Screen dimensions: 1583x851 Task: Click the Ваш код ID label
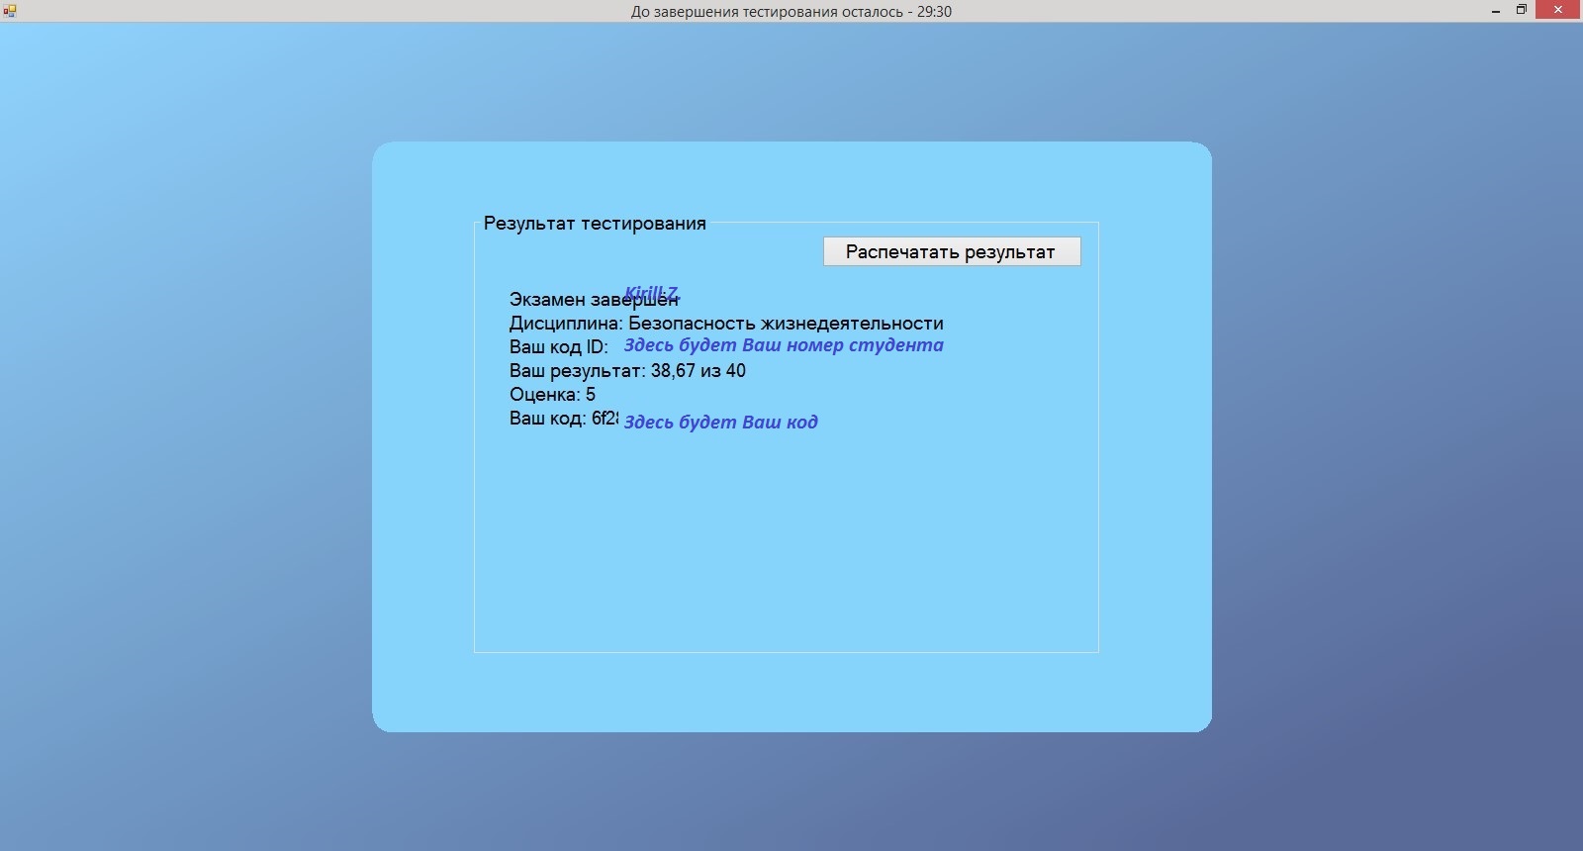coord(558,347)
